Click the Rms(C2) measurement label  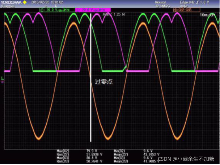[63, 154]
